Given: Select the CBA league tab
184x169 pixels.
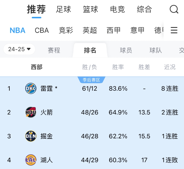Looking at the screenshot, I should 42,30.
